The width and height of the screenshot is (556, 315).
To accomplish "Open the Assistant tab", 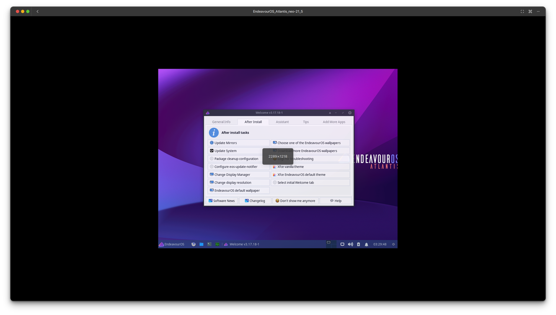I will coord(282,122).
